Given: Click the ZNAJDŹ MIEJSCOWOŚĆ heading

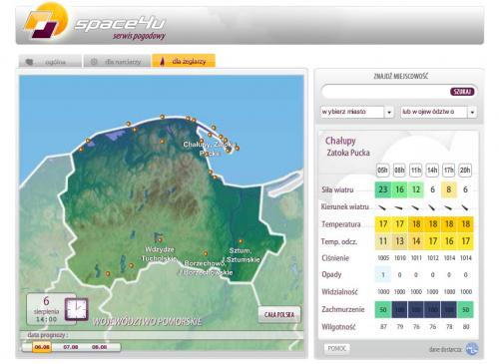Looking at the screenshot, I should coord(400,76).
